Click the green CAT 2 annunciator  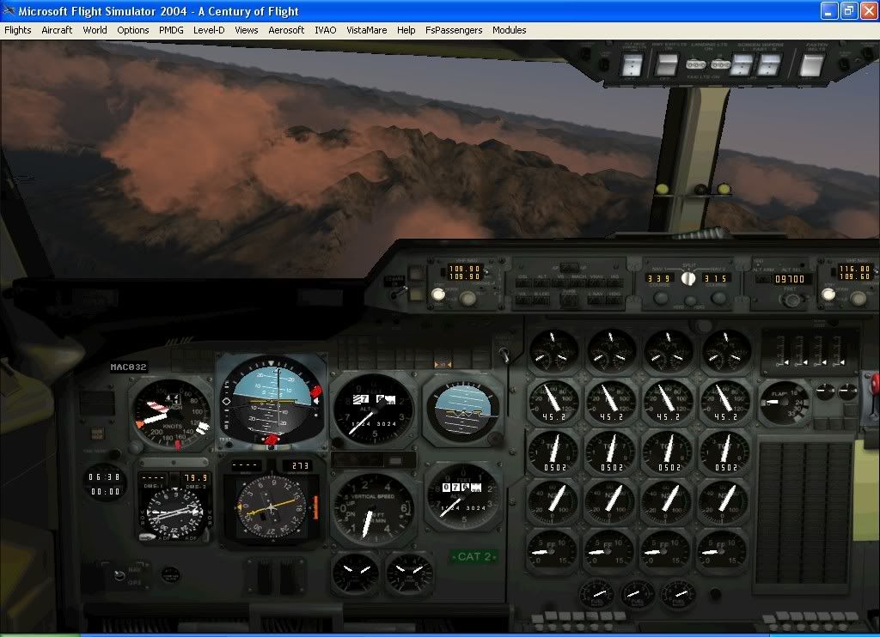coord(474,556)
